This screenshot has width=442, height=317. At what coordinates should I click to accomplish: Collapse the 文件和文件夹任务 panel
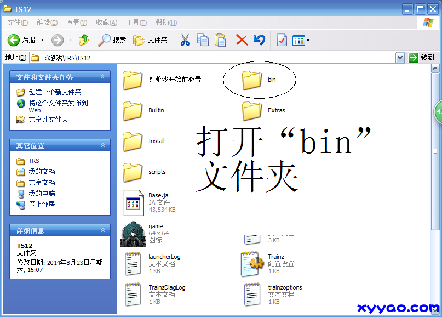(x=104, y=76)
